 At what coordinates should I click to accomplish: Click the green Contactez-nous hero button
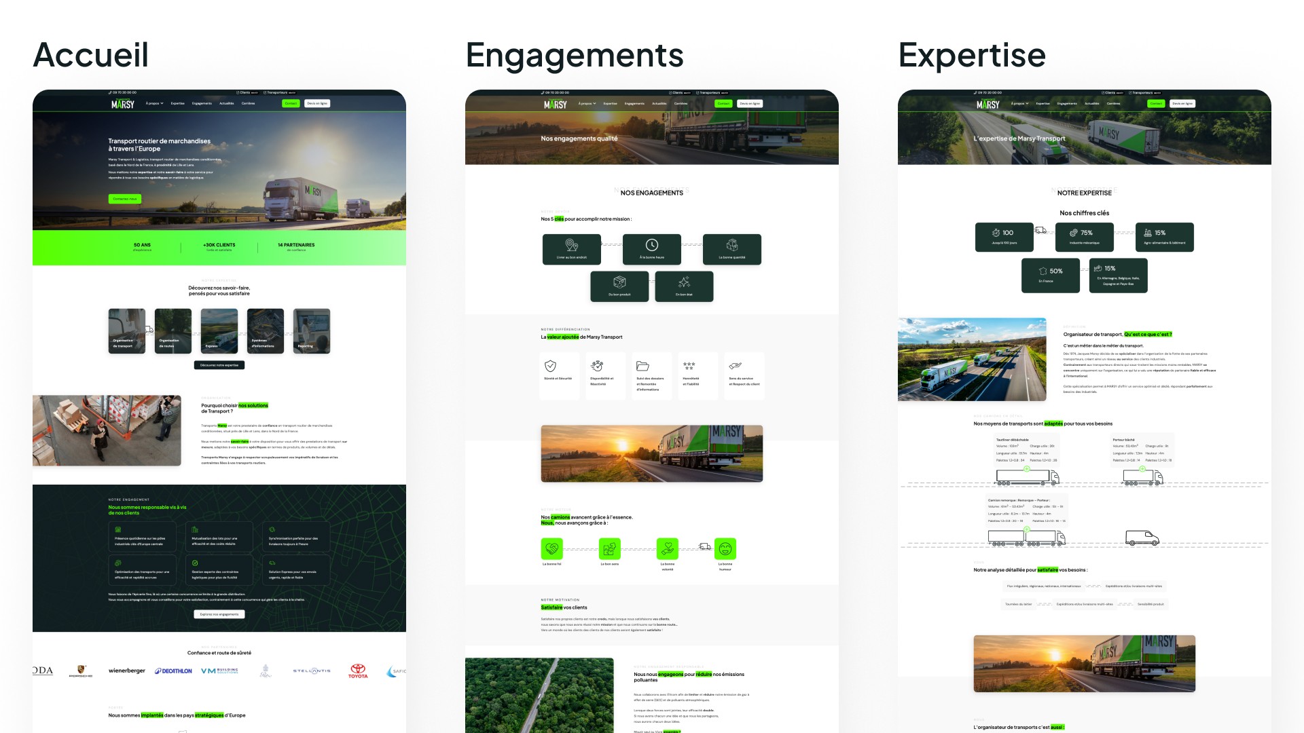[x=125, y=199]
